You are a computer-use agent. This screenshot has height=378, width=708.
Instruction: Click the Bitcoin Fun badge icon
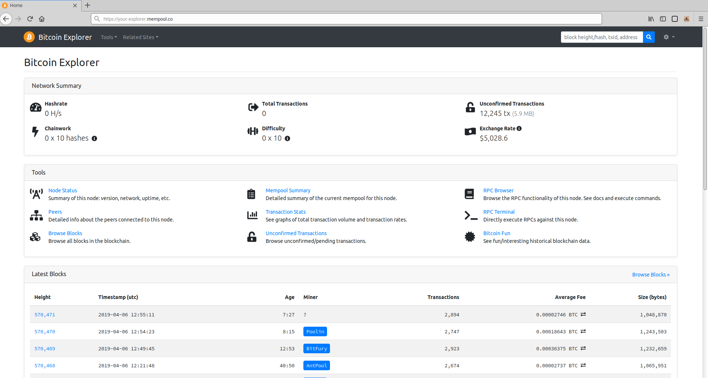click(x=470, y=237)
